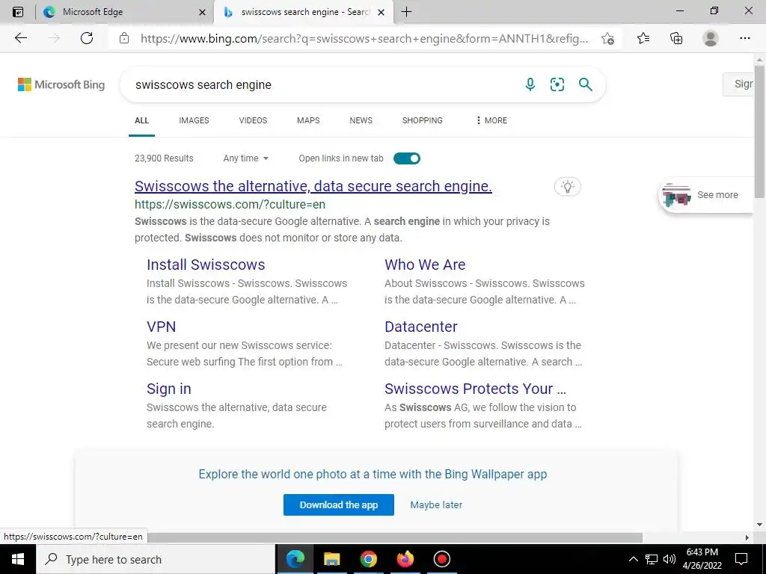
Task: Open the Sign in sublink
Action: [x=168, y=389]
